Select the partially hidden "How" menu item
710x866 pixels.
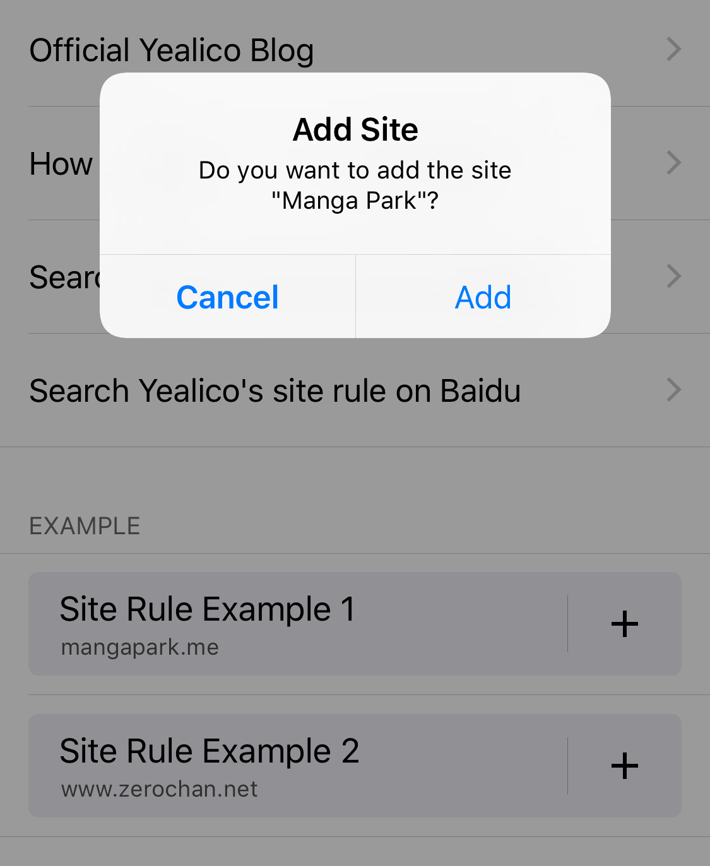coord(61,164)
